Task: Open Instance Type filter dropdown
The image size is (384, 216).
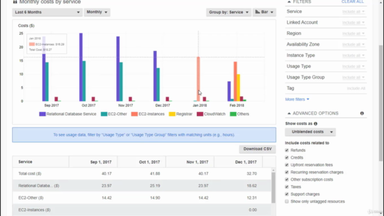Action: pos(353,56)
